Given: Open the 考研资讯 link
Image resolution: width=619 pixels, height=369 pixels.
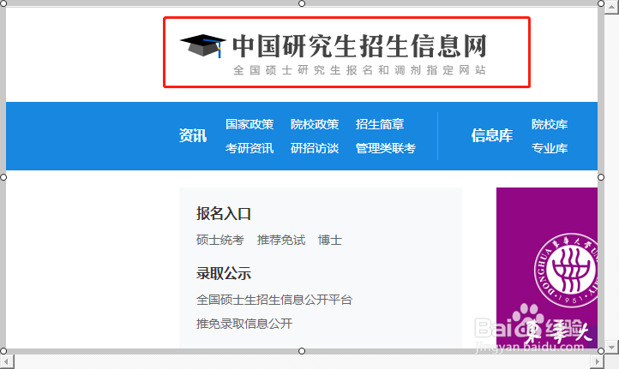Looking at the screenshot, I should pos(249,148).
